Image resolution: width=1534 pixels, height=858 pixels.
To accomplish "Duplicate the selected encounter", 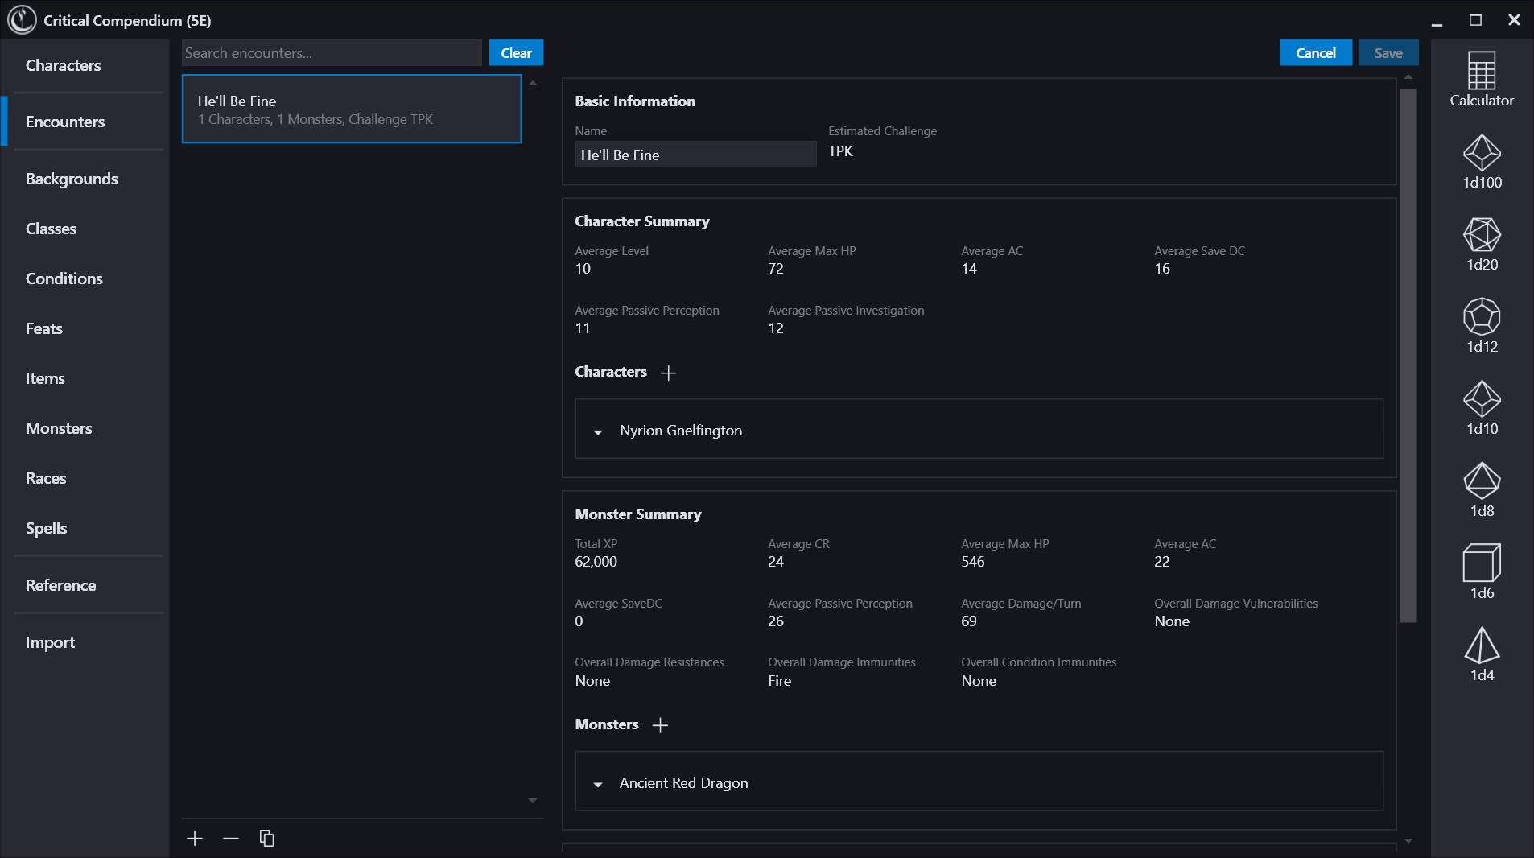I will click(266, 838).
